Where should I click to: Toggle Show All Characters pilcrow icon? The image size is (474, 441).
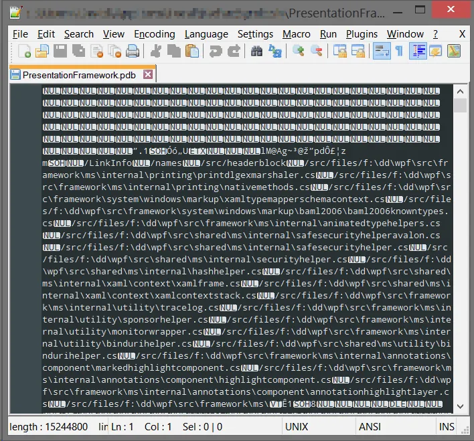click(x=399, y=51)
